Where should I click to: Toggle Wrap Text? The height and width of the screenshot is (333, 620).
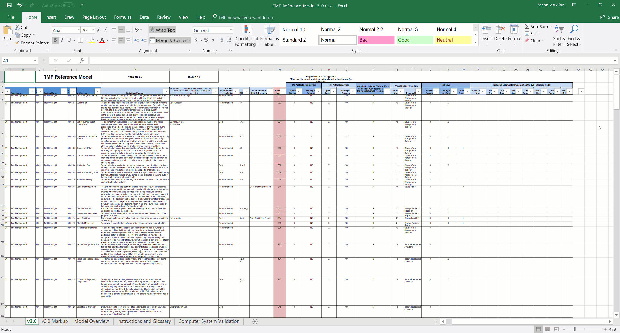click(162, 30)
